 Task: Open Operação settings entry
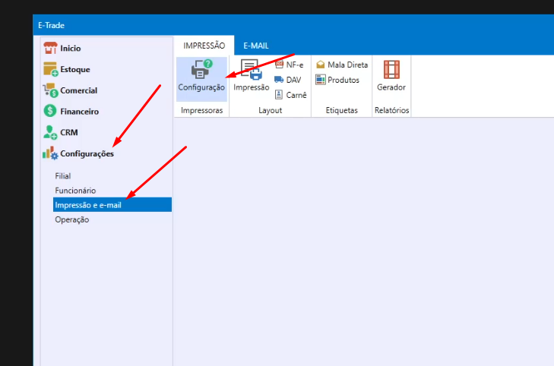pyautogui.click(x=72, y=219)
